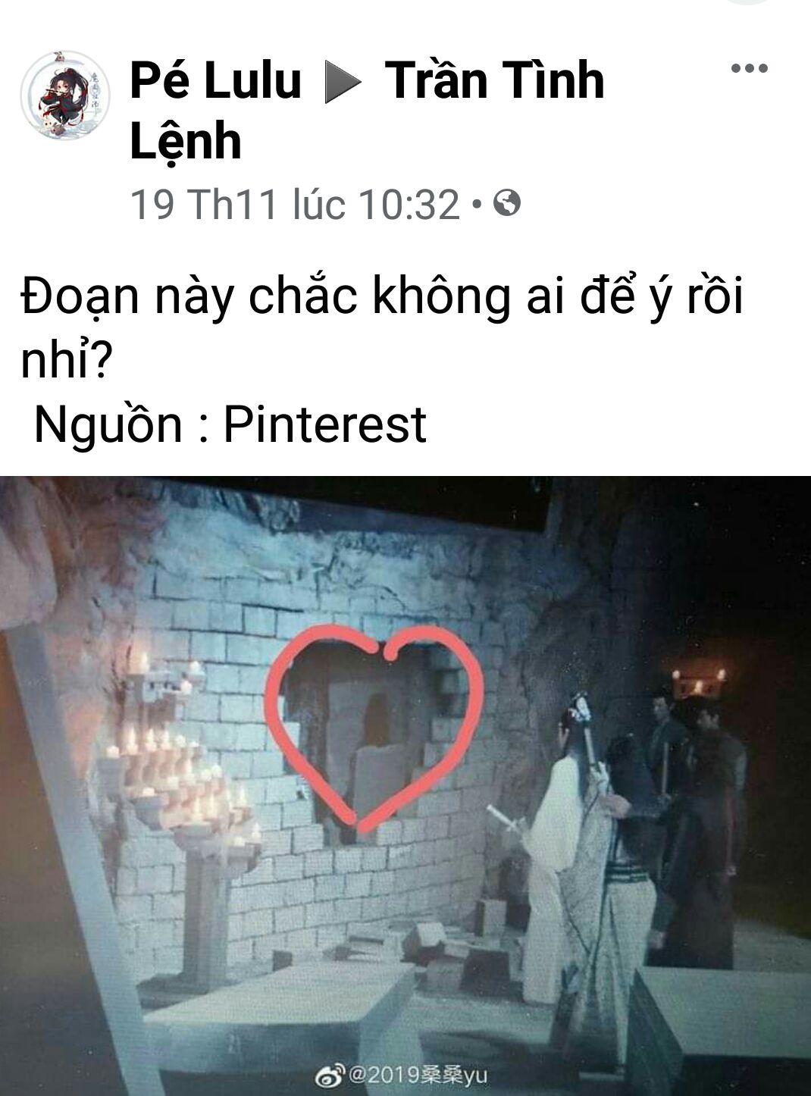Click the @2019桑桑yu watermark text
This screenshot has width=811, height=1096.
pos(416,1075)
